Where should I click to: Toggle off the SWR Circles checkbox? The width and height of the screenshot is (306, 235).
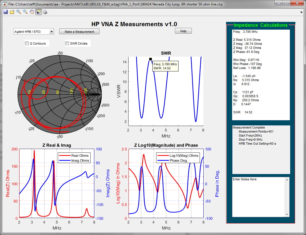click(x=67, y=43)
